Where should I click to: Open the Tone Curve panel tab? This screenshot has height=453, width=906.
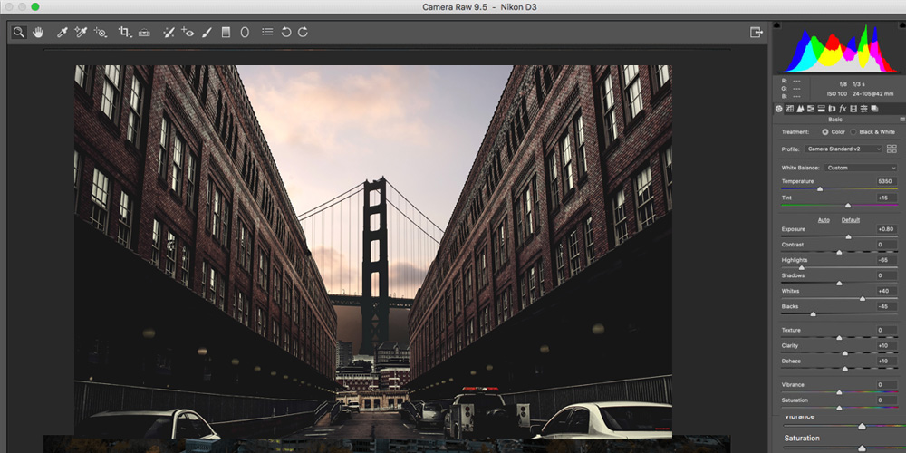789,109
